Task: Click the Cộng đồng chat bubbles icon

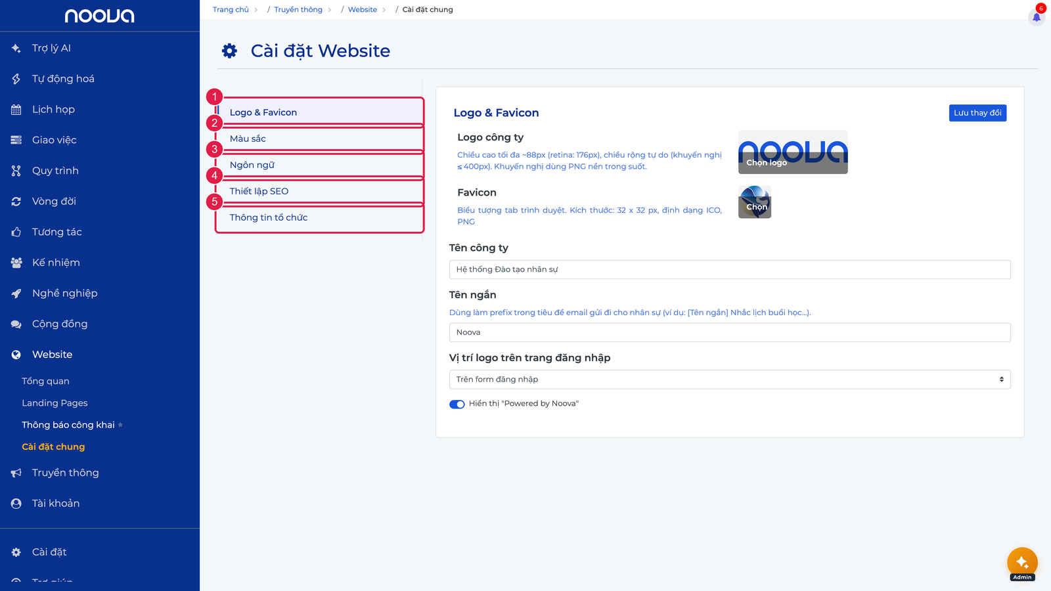Action: [16, 324]
